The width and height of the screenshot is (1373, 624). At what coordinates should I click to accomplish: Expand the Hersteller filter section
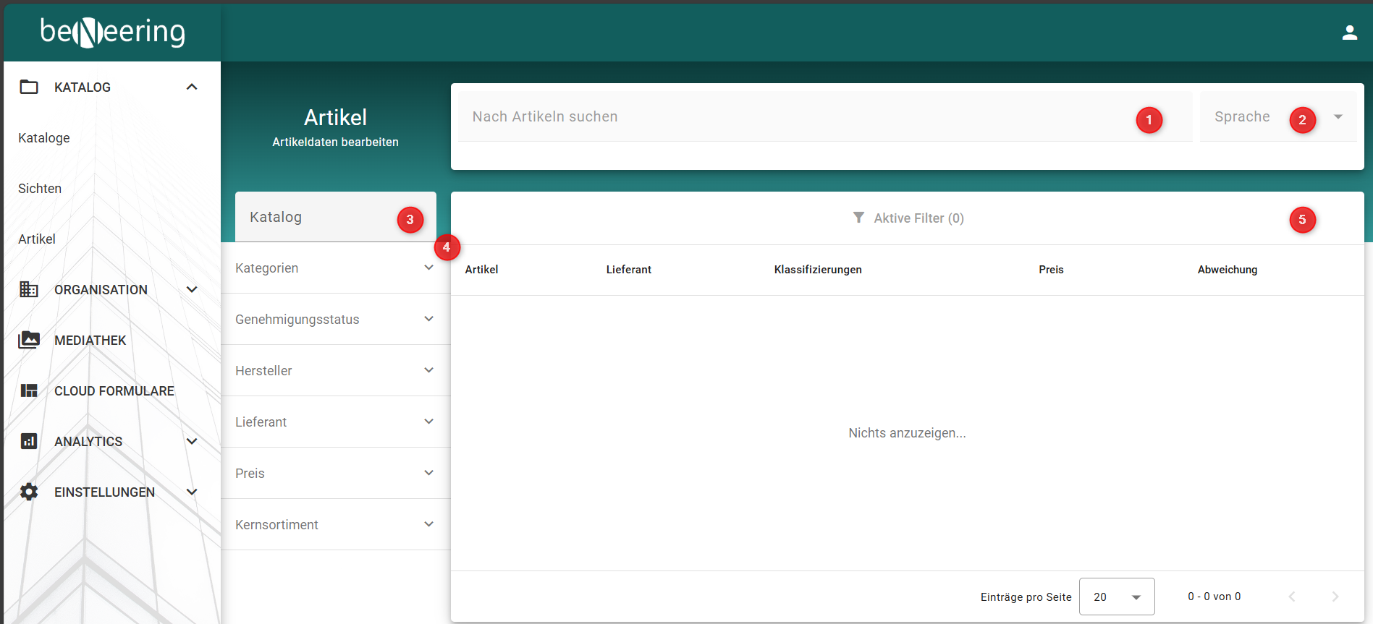pos(335,371)
